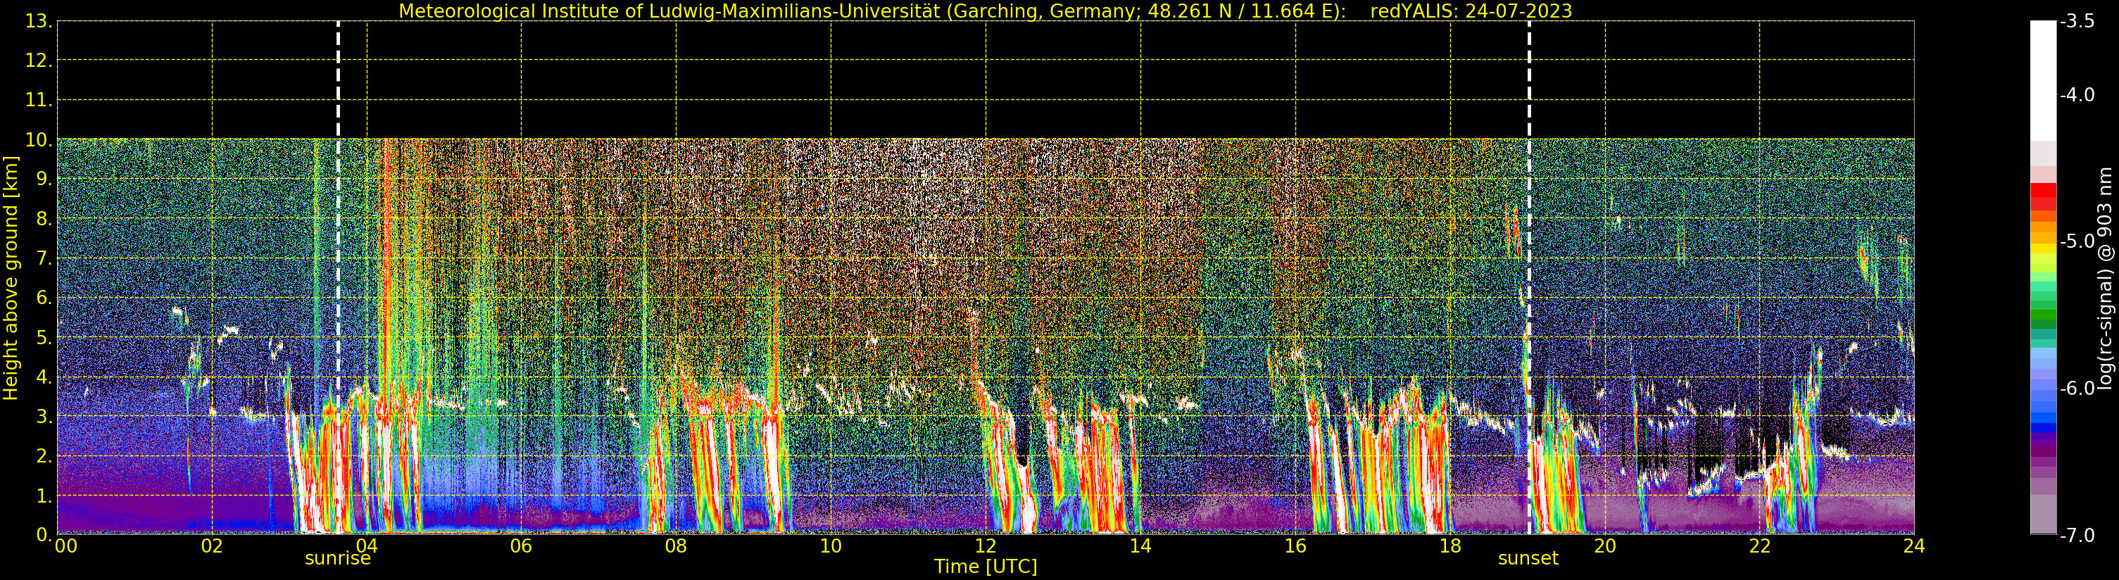Pick the white section of the colorbar
The width and height of the screenshot is (2119, 580).
tap(2043, 81)
